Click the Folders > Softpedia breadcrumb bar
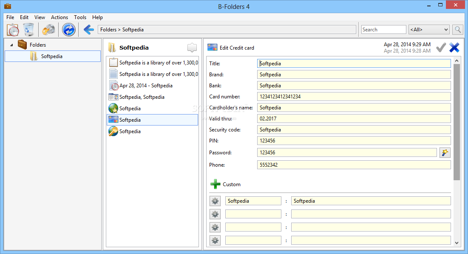The width and height of the screenshot is (468, 254). coord(227,30)
